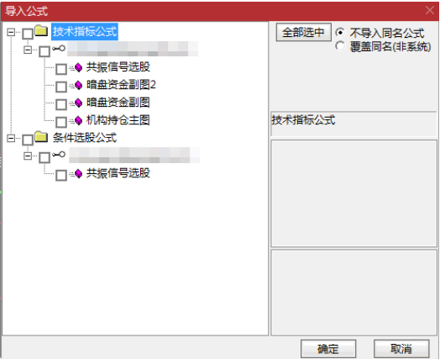
Task: Check the 暗盘资金副图2 checkbox
Action: pyautogui.click(x=61, y=87)
